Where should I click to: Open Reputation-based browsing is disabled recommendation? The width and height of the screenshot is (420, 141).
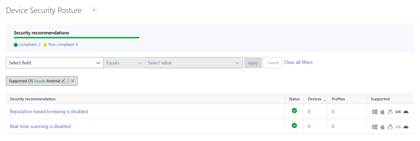tap(49, 112)
